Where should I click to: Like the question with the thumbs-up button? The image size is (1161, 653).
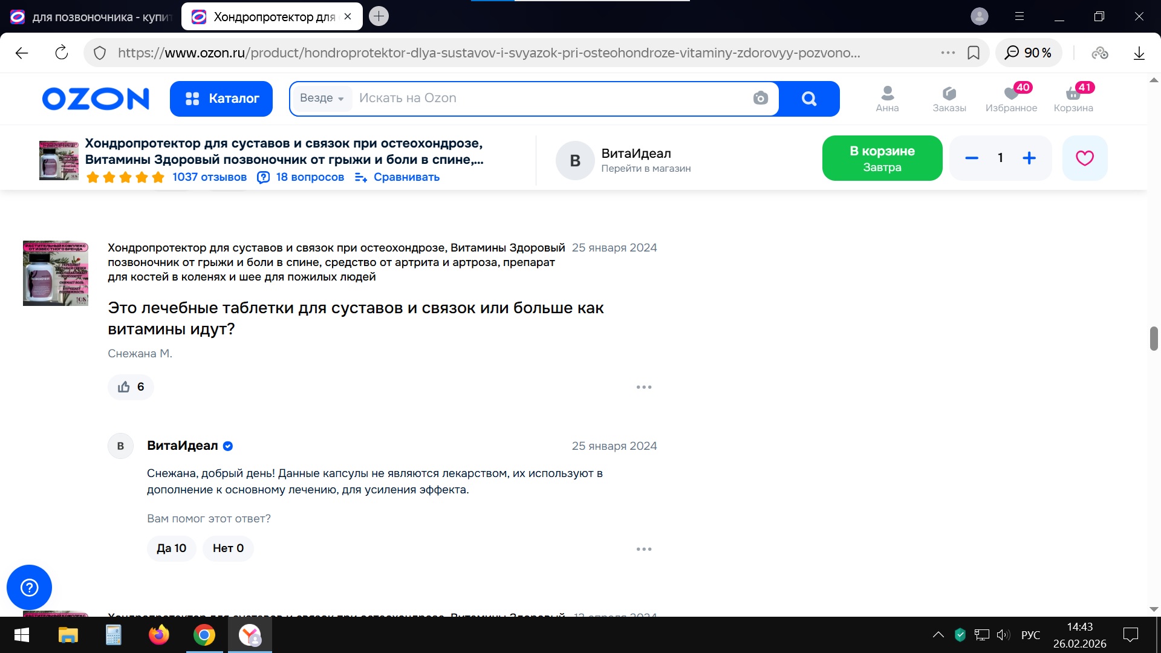pyautogui.click(x=131, y=387)
